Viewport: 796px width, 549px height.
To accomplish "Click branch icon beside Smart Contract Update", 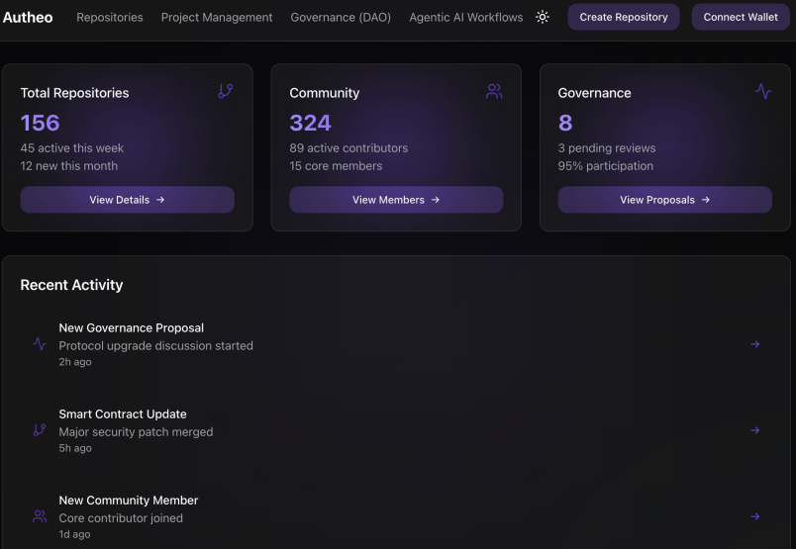I will coord(40,430).
